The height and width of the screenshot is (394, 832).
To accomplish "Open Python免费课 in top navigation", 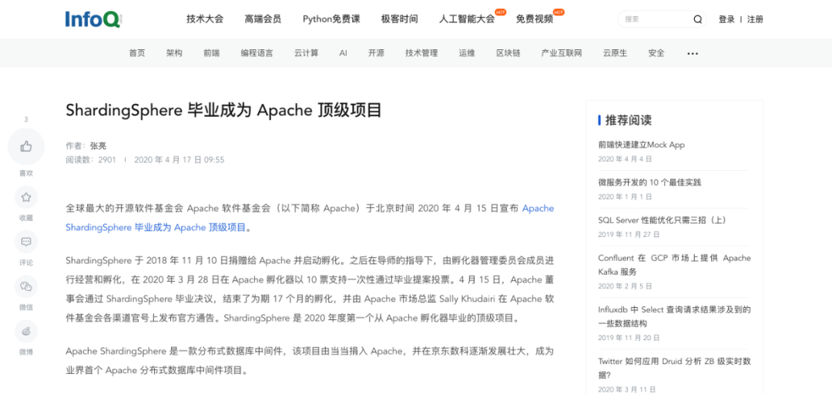I will click(331, 19).
